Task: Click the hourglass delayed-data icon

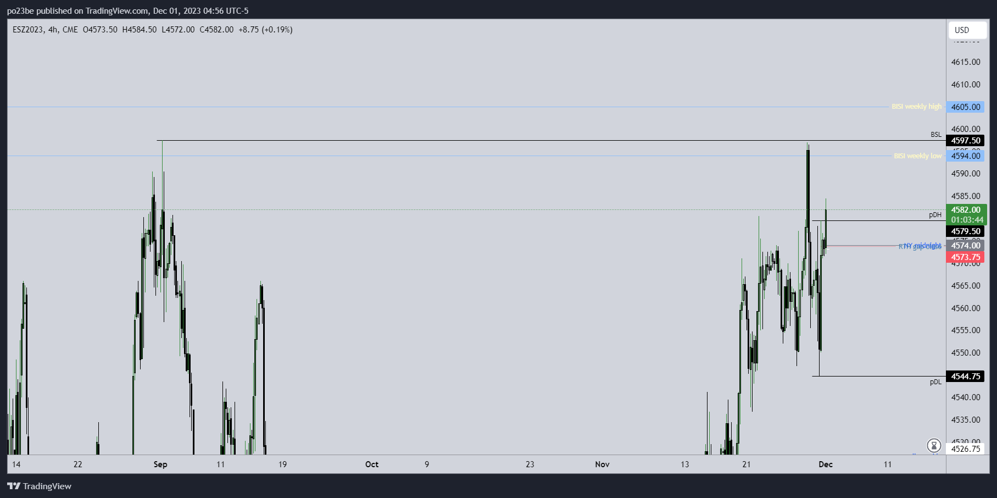Action: 934,445
